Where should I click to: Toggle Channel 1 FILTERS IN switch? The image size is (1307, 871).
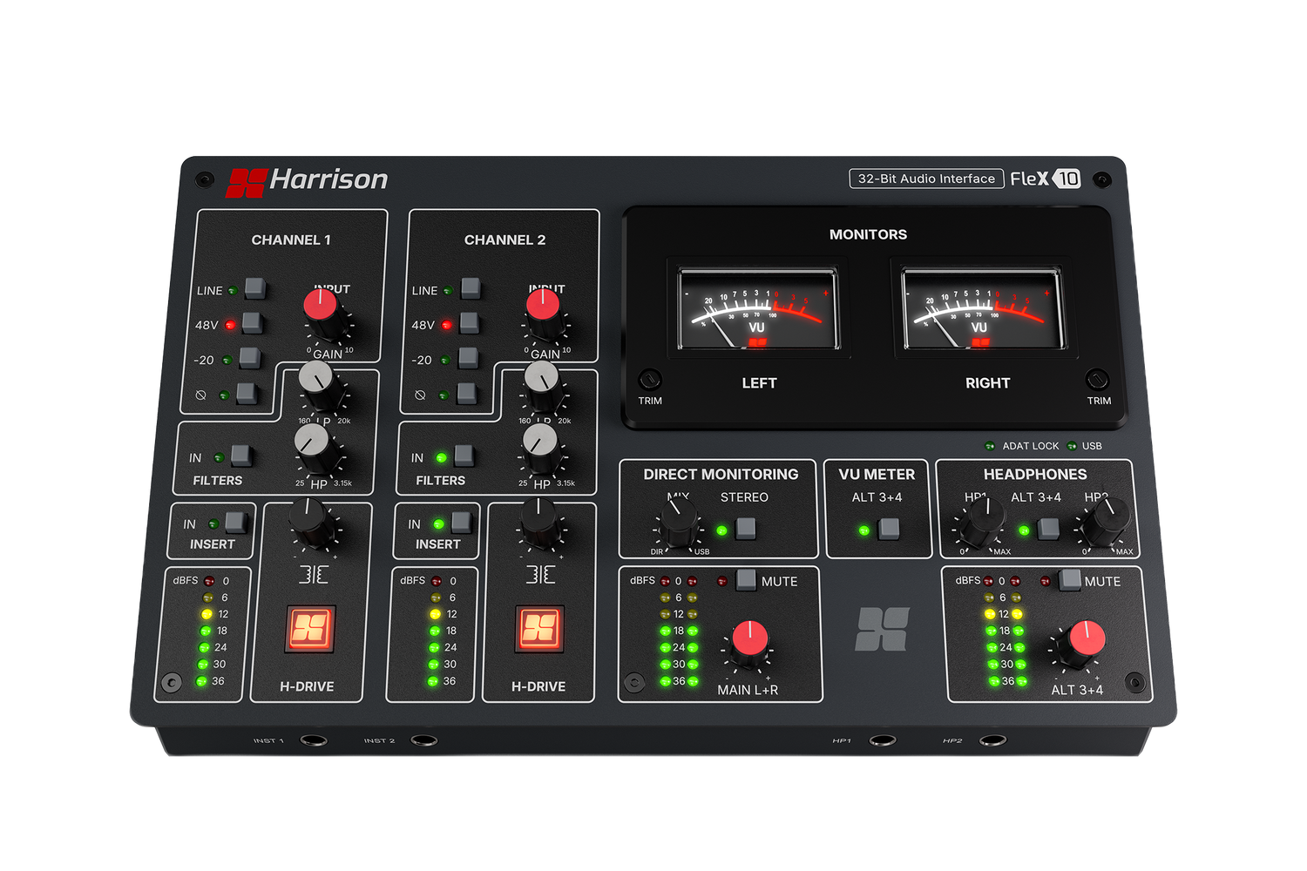(x=240, y=456)
